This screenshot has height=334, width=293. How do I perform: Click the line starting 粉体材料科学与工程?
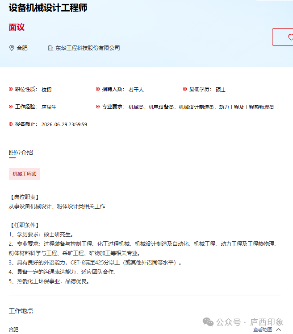click(x=75, y=253)
